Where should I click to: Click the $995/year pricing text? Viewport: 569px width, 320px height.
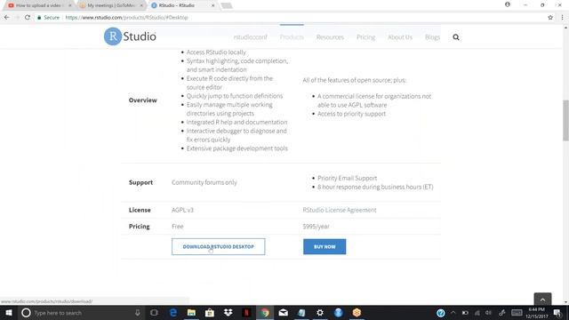click(x=316, y=227)
